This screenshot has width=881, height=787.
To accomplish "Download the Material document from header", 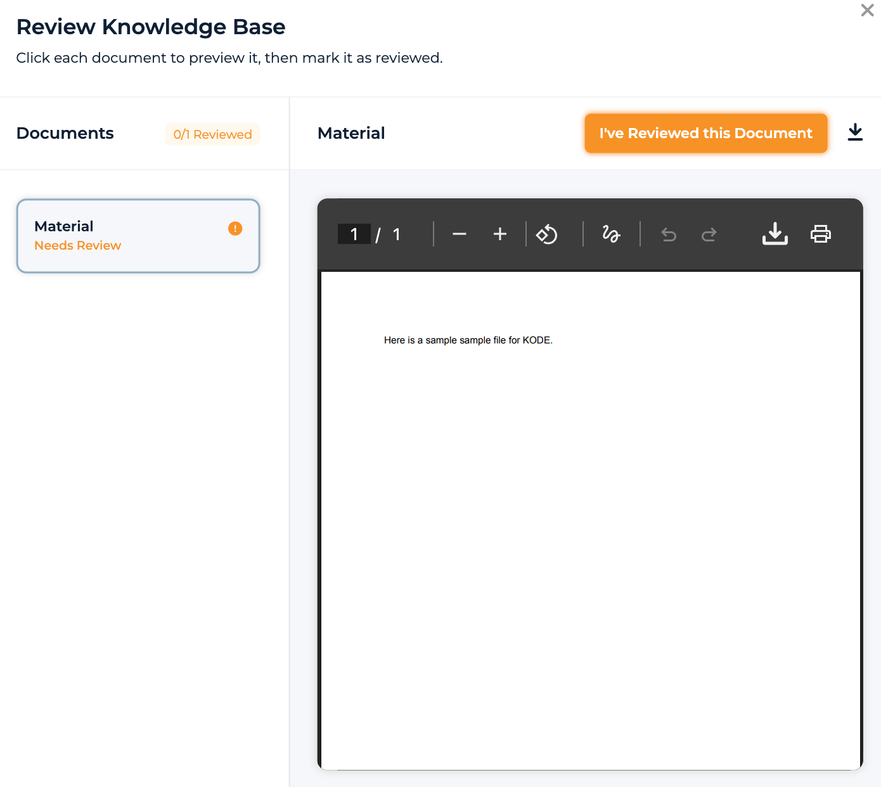I will pyautogui.click(x=855, y=132).
